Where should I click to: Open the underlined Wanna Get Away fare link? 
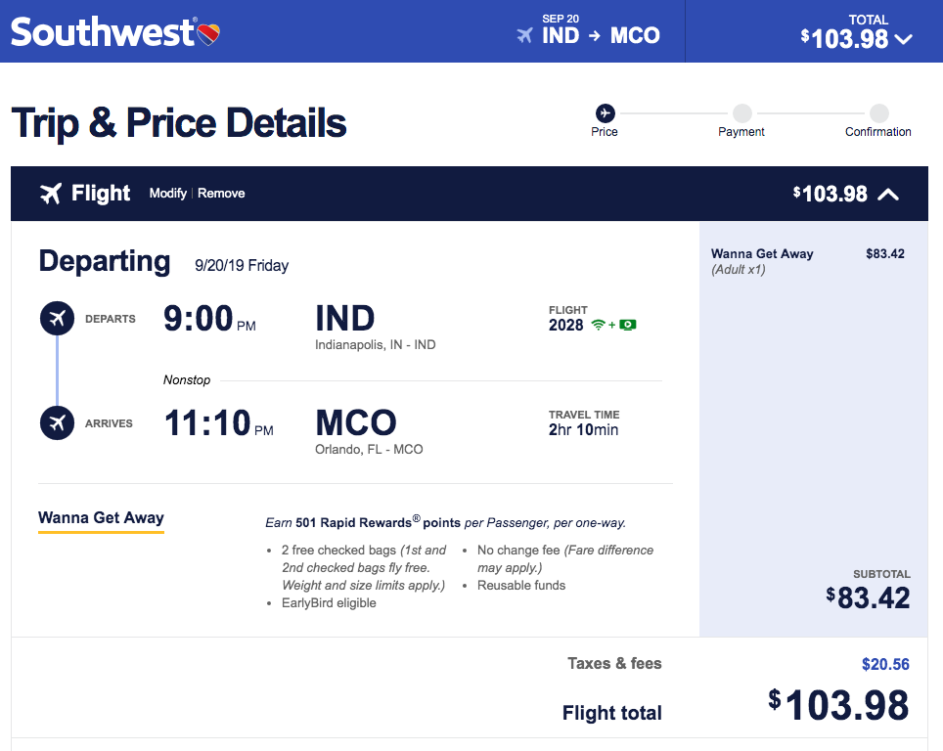coord(101,518)
